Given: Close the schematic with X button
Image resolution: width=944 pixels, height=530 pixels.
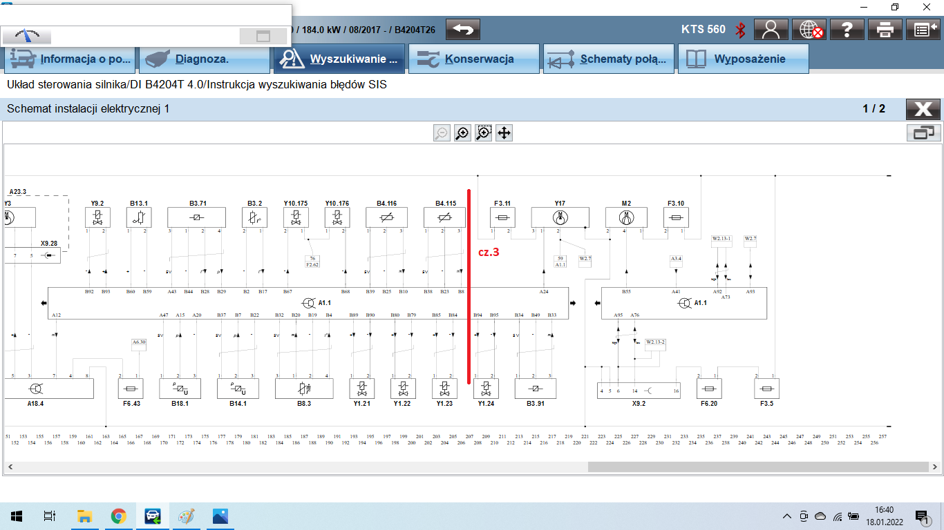Looking at the screenshot, I should tap(923, 109).
